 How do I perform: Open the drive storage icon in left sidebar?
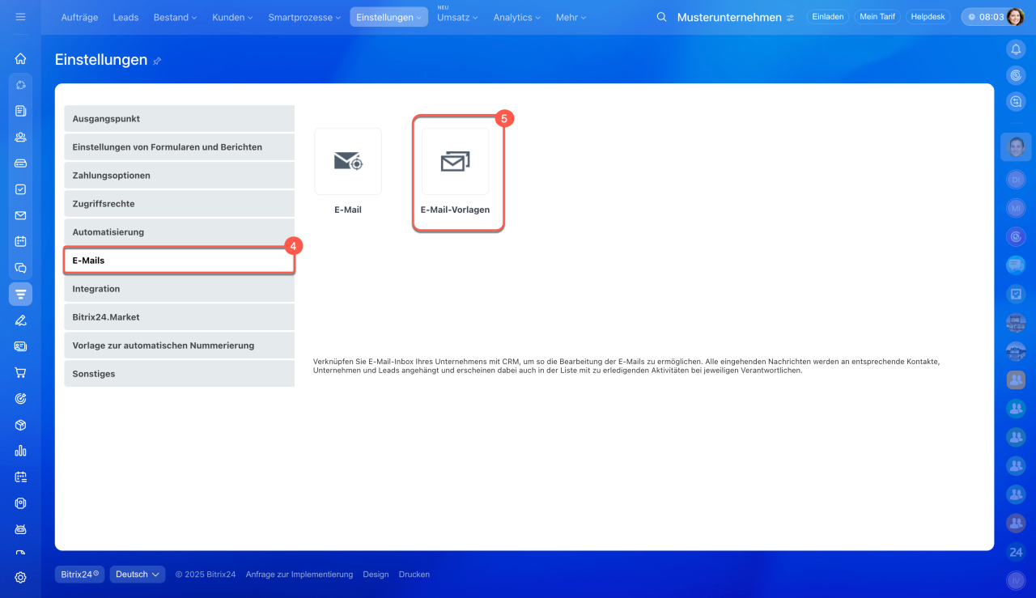coord(20,163)
